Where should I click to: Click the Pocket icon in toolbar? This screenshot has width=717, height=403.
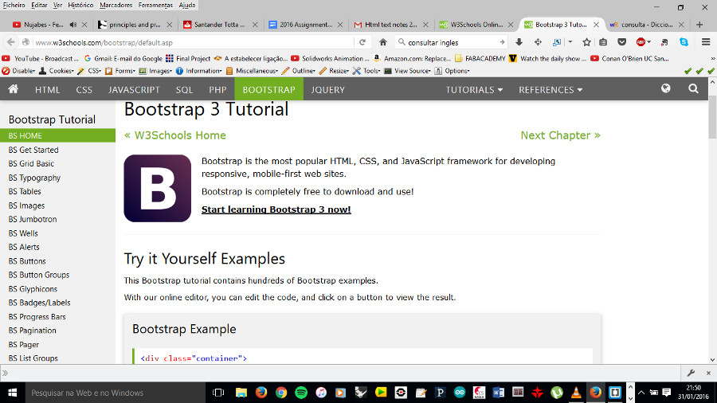pos(622,42)
